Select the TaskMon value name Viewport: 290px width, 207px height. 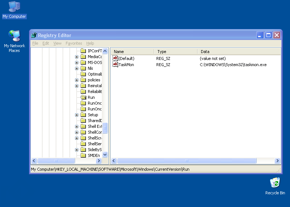click(126, 65)
